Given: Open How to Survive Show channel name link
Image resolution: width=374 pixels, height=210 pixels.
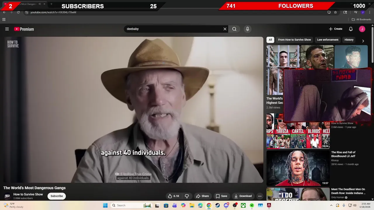Looking at the screenshot, I should tap(28, 194).
